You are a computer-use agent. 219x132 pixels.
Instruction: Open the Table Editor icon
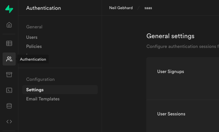point(9,43)
